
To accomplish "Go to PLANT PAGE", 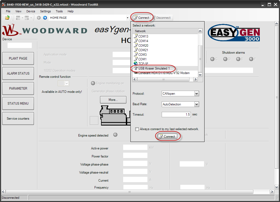I will pyautogui.click(x=18, y=58).
